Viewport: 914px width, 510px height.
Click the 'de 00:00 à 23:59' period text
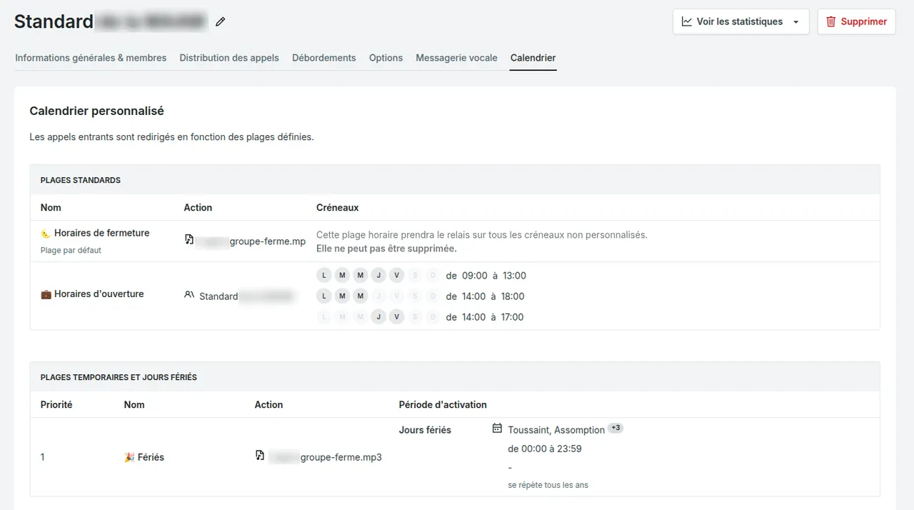point(545,449)
